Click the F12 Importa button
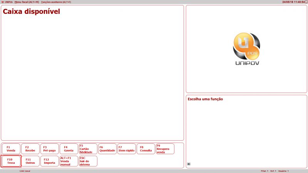Image resolution: width=308 pixels, height=173 pixels. 50,161
